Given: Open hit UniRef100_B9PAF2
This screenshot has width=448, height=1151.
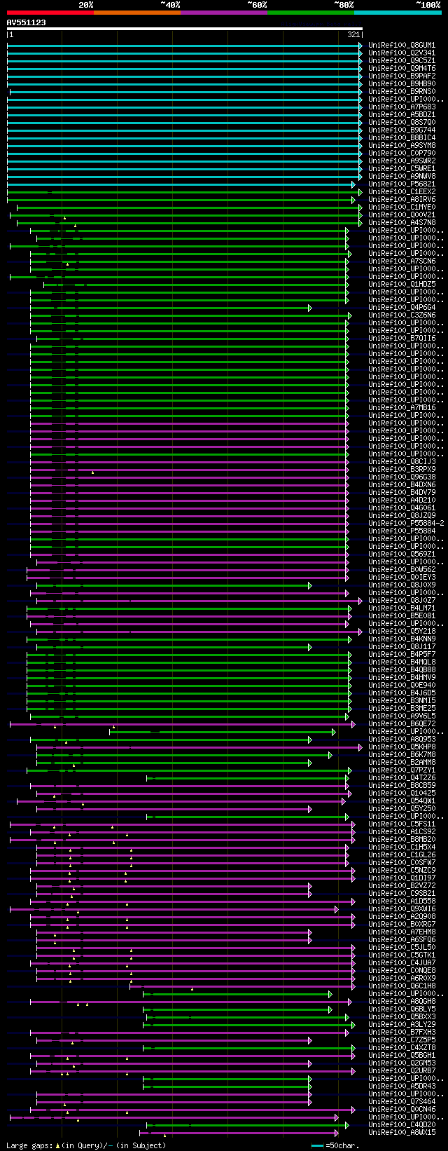Looking at the screenshot, I should tap(402, 76).
